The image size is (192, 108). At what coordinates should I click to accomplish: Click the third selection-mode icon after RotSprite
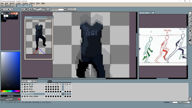[75, 9]
